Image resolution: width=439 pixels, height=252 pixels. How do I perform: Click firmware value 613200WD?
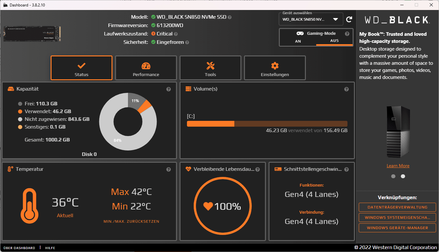pos(170,25)
